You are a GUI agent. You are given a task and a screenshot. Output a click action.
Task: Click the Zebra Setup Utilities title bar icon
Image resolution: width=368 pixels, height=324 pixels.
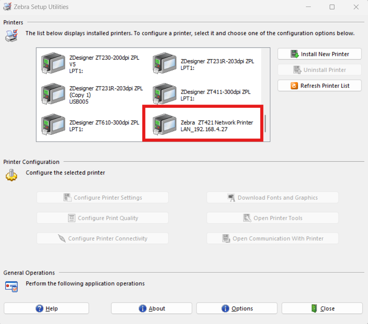(x=7, y=7)
